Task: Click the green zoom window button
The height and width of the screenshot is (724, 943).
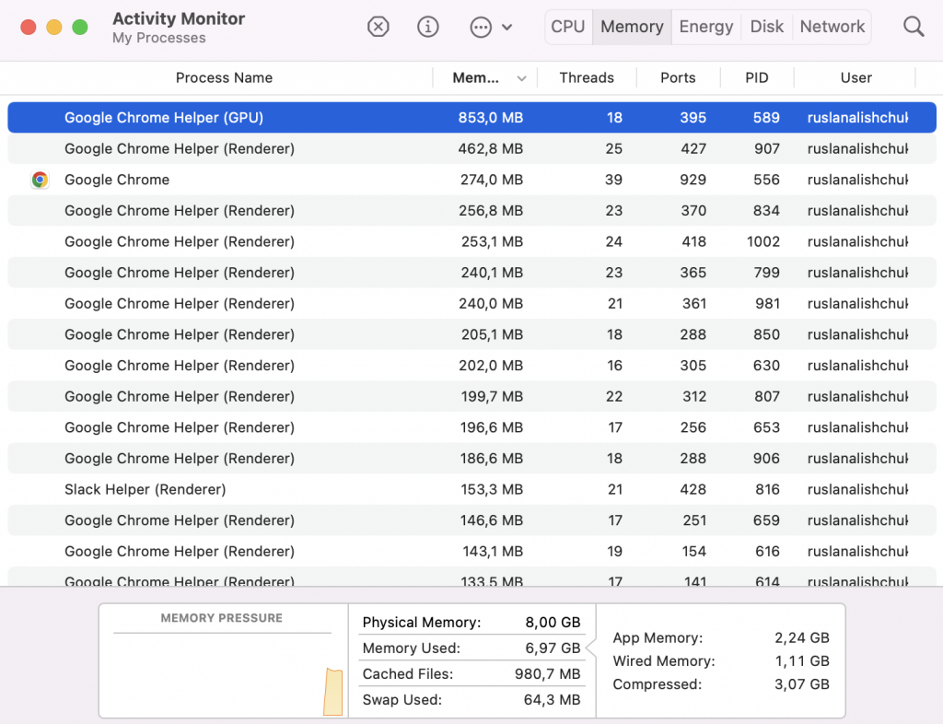Action: (x=80, y=27)
